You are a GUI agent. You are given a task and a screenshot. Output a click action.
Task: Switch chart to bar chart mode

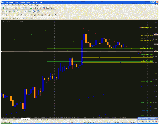3,11
